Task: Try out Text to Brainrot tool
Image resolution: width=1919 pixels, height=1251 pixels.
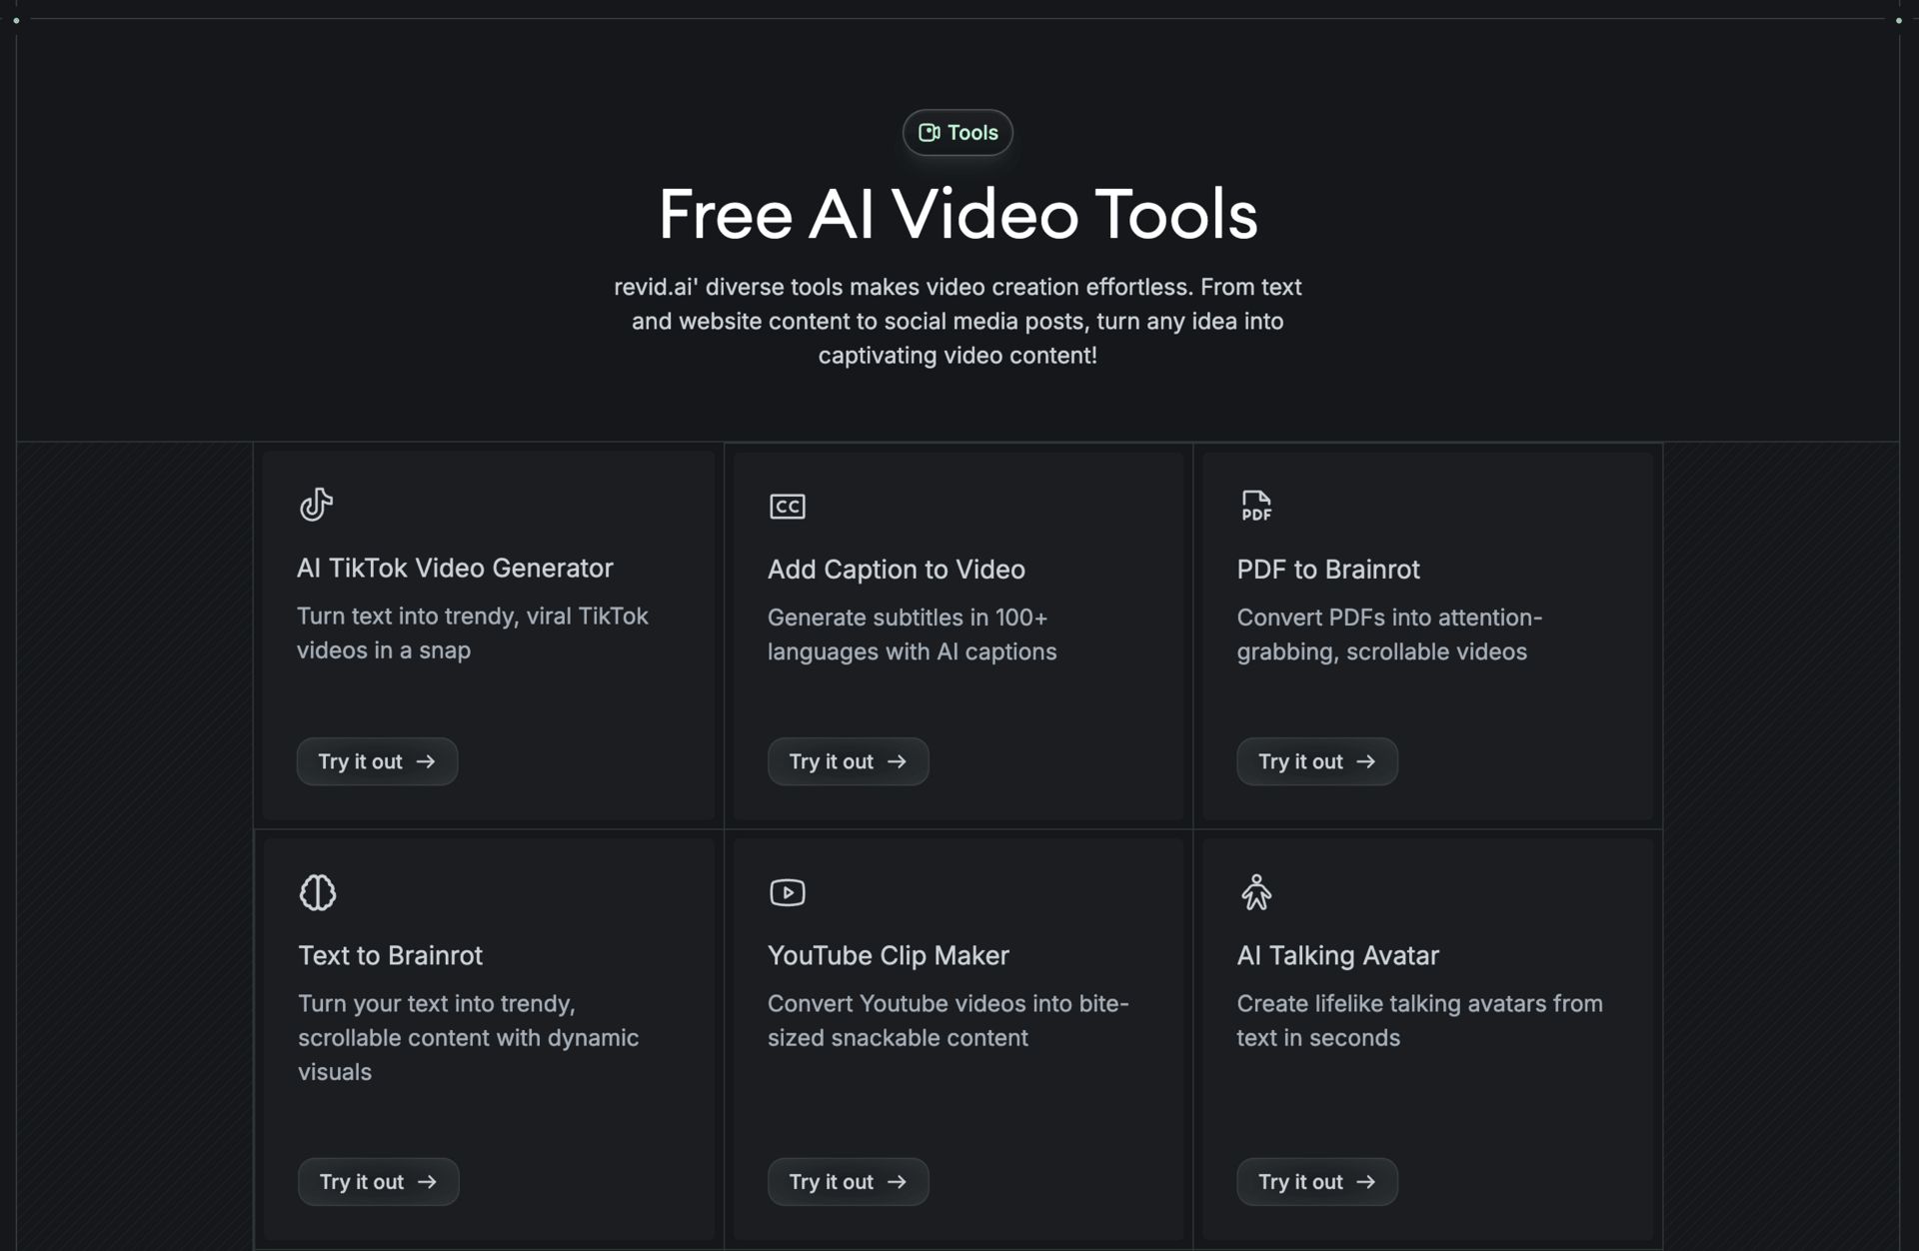Action: (378, 1182)
